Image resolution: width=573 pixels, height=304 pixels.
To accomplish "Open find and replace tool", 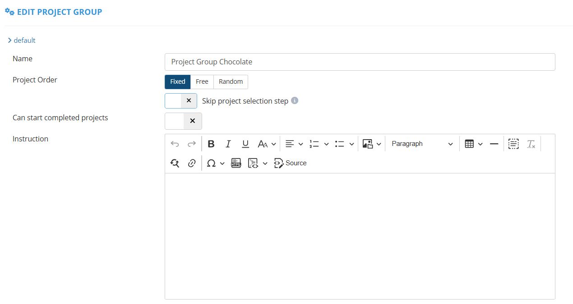I will (x=175, y=163).
